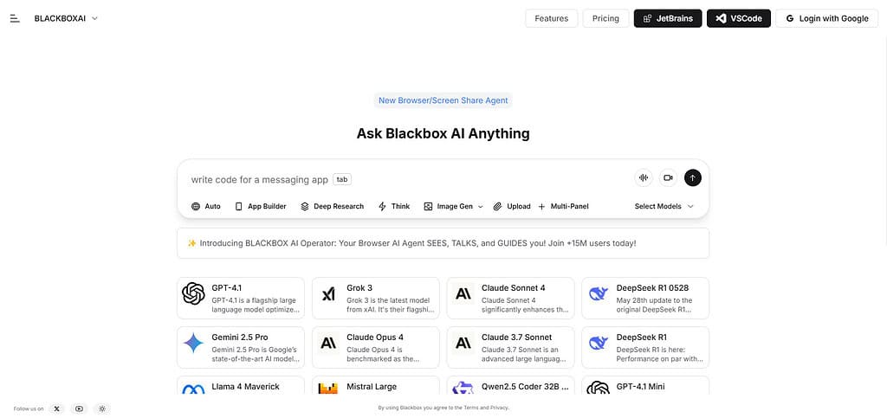
Task: Click the Mistral Large title
Action: pyautogui.click(x=372, y=387)
